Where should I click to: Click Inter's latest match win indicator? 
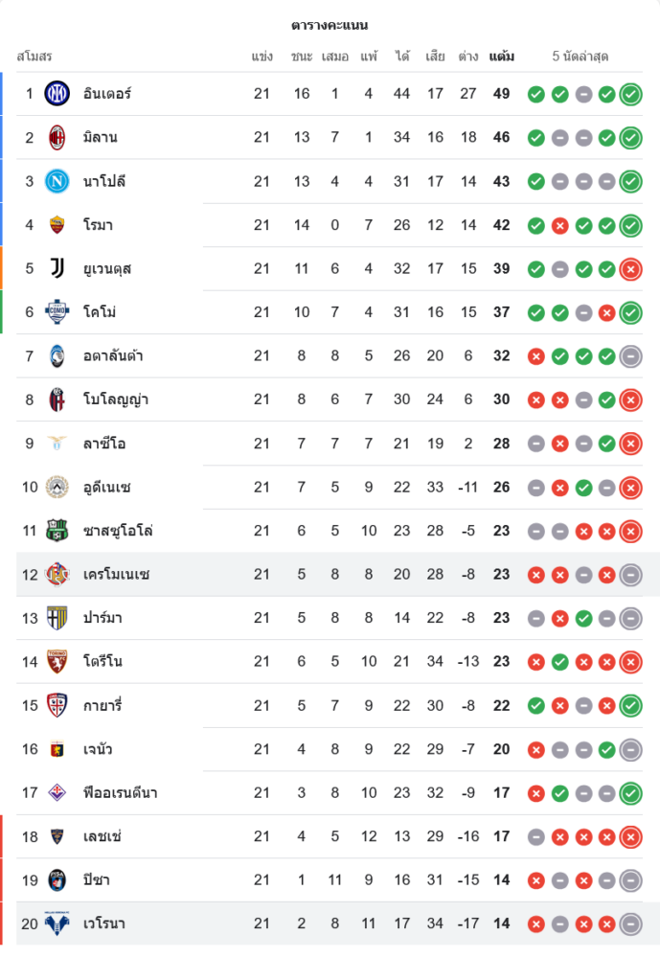(x=630, y=94)
